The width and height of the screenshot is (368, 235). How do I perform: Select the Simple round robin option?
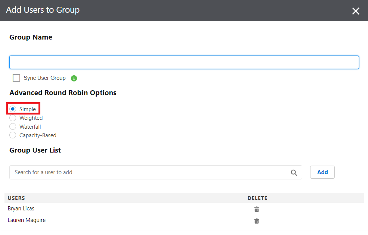click(x=13, y=109)
